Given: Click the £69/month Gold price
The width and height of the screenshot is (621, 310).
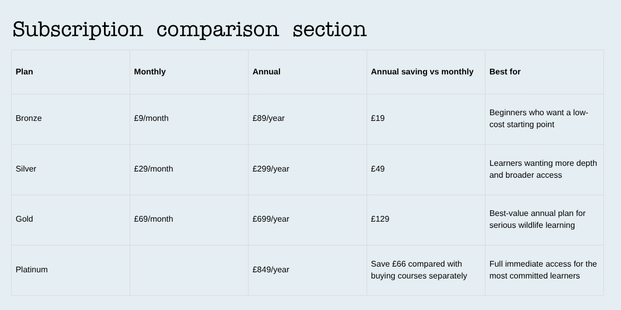Looking at the screenshot, I should pos(153,219).
